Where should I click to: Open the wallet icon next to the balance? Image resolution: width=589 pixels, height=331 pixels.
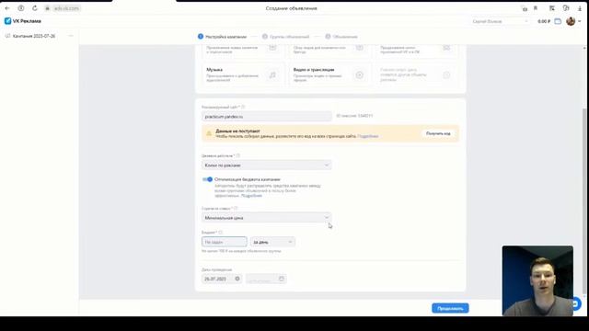click(x=558, y=21)
